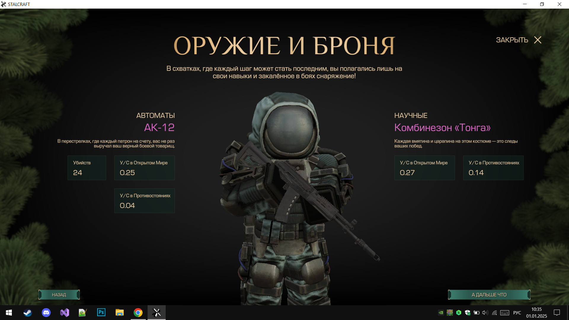Open the NVIDIA tray icon
The height and width of the screenshot is (320, 569).
point(441,313)
